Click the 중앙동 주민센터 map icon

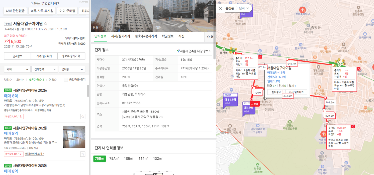[308, 25]
